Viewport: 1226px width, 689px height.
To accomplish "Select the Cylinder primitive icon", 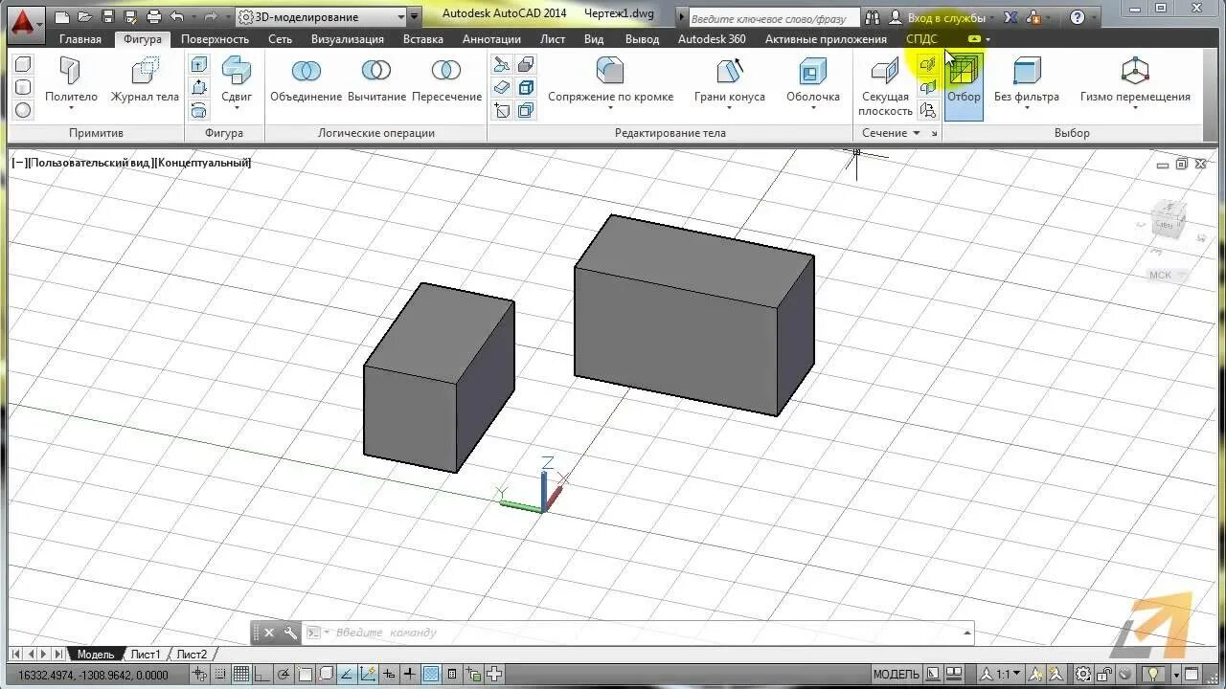I will tap(24, 87).
